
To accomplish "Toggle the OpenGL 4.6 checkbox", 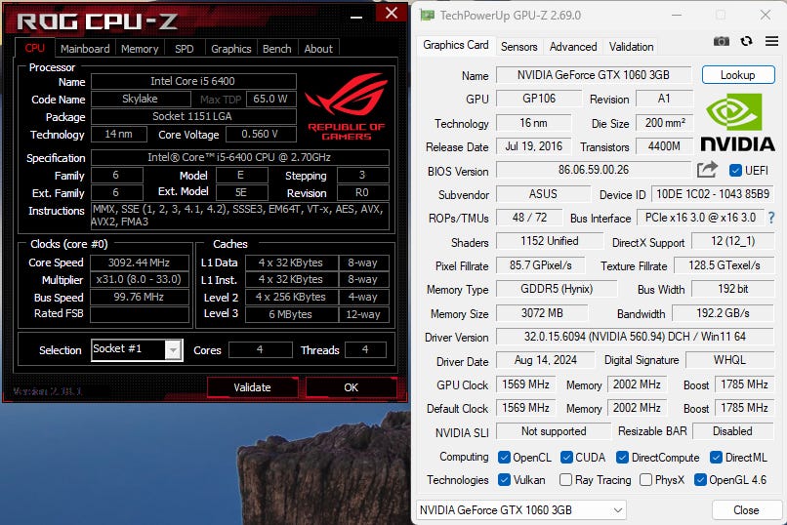I will tap(700, 480).
